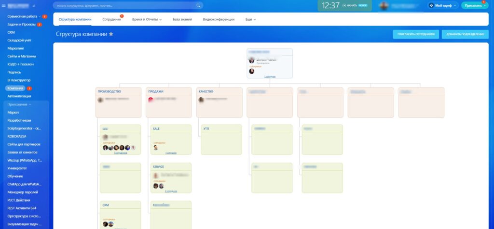Image resolution: width=494 pixels, height=229 pixels.
Task: Click the head avatar in КАЧЕСТВО card
Action: click(x=201, y=100)
